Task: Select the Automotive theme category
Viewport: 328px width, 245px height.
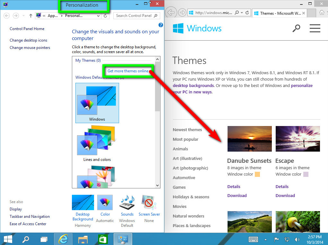Action: point(184,178)
